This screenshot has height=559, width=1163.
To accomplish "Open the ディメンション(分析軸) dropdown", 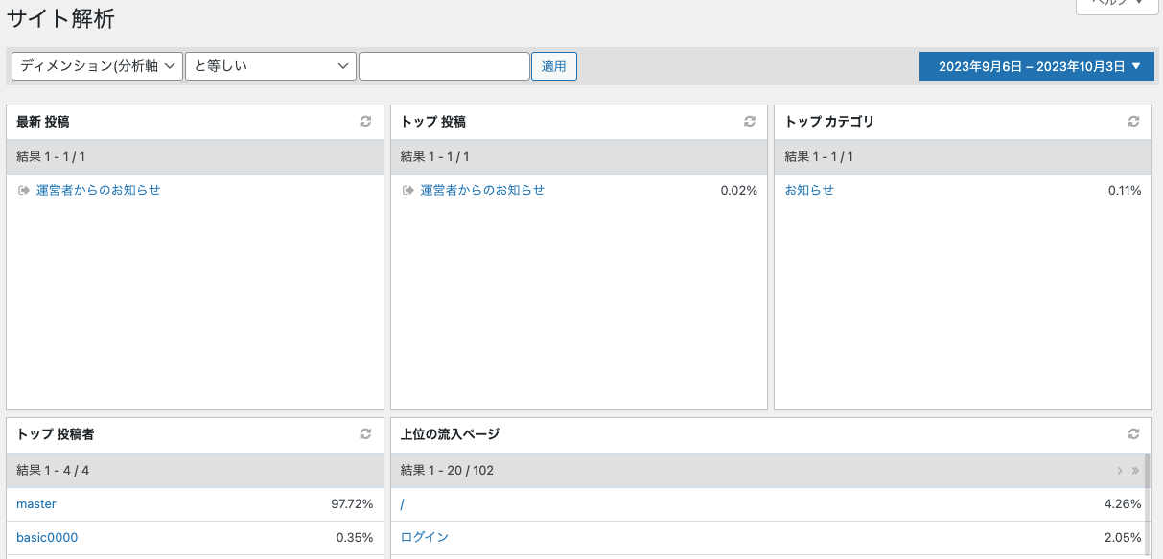I will (97, 66).
